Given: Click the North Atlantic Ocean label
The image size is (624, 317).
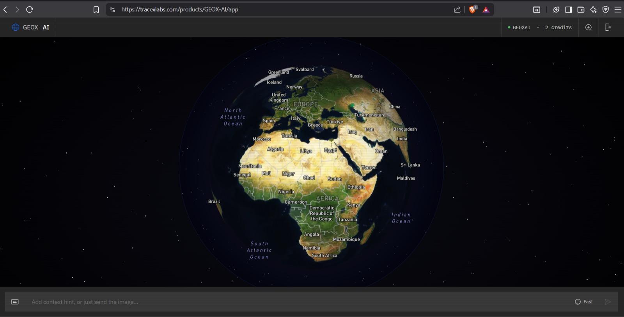Looking at the screenshot, I should tap(233, 117).
